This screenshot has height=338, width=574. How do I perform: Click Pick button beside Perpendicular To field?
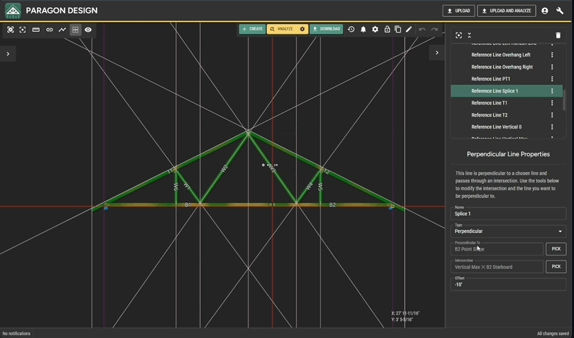(556, 249)
